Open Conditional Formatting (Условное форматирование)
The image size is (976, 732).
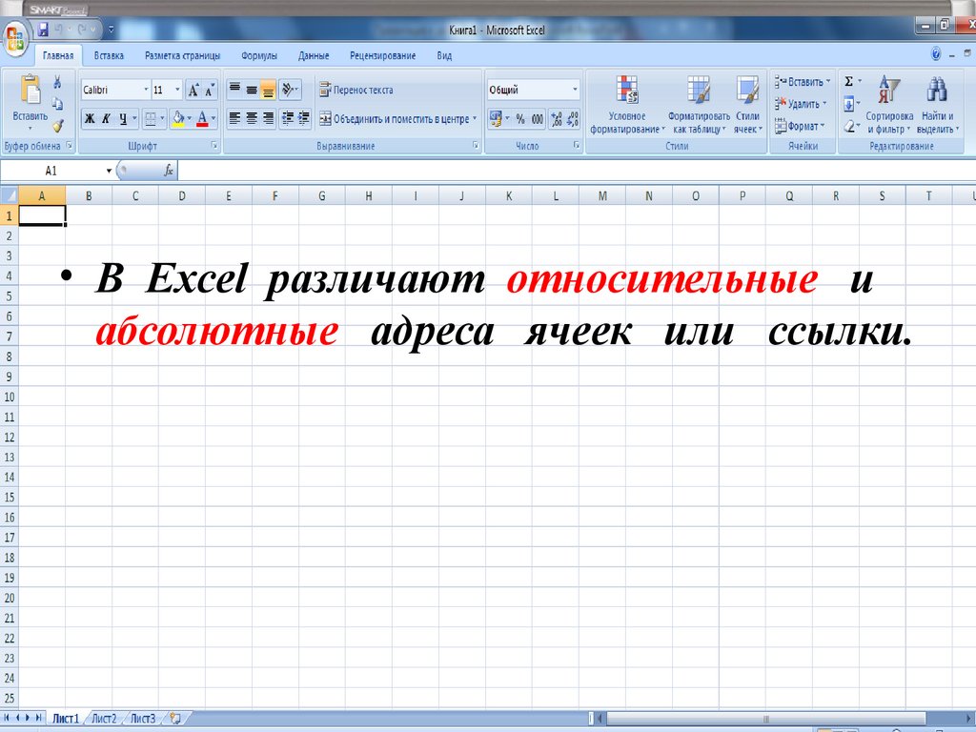point(627,105)
